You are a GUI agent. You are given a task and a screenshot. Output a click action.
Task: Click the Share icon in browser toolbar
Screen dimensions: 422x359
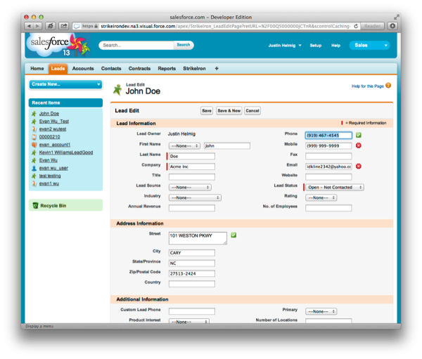tap(64, 26)
